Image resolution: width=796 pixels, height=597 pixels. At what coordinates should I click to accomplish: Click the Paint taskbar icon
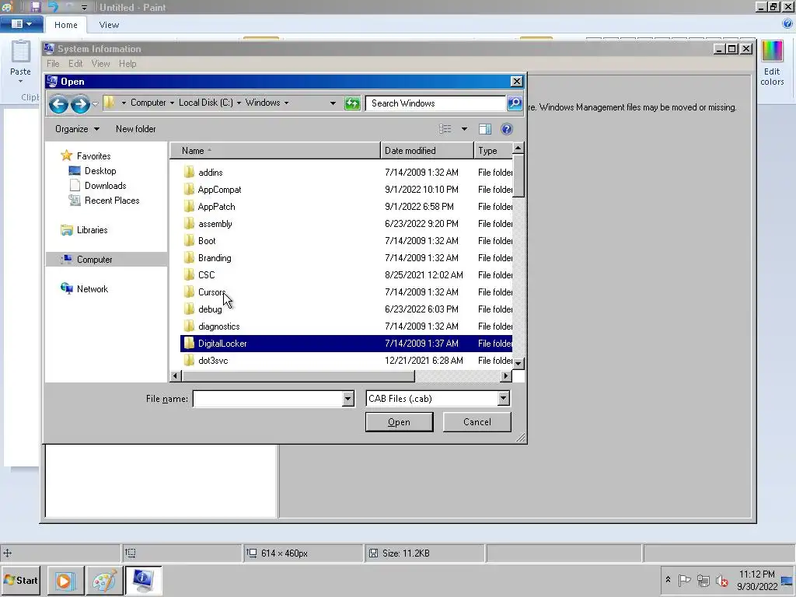[x=104, y=580]
